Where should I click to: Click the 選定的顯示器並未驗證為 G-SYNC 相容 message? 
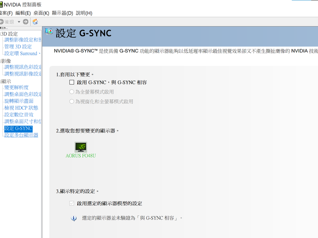[x=132, y=218]
